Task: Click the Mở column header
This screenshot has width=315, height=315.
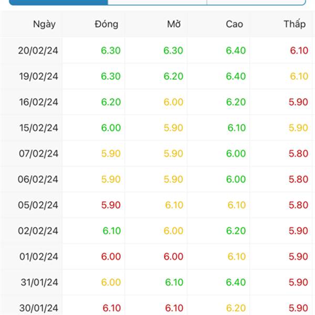Action: [x=174, y=24]
